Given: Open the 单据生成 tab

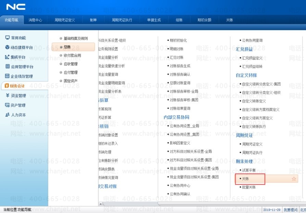Looking at the screenshot, I should [x=154, y=20].
